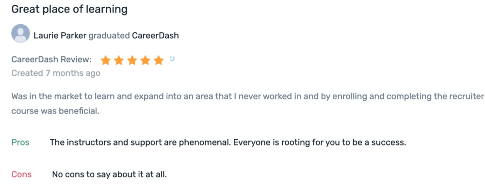Click the small icon after the stars
485x188 pixels.
(172, 58)
